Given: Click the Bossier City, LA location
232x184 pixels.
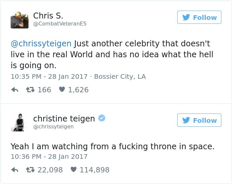Looking at the screenshot, I should [120, 76].
